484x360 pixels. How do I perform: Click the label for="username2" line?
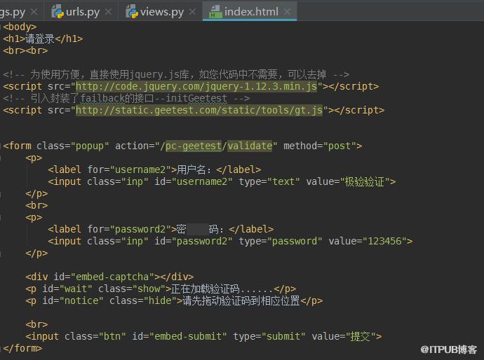coord(154,169)
